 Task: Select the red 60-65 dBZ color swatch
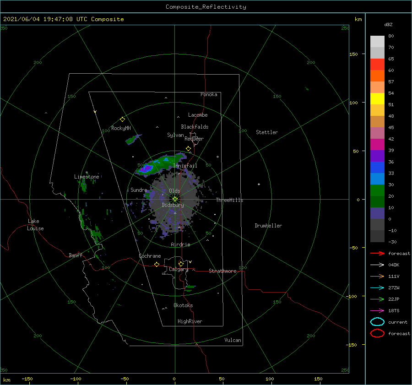pyautogui.click(x=377, y=65)
